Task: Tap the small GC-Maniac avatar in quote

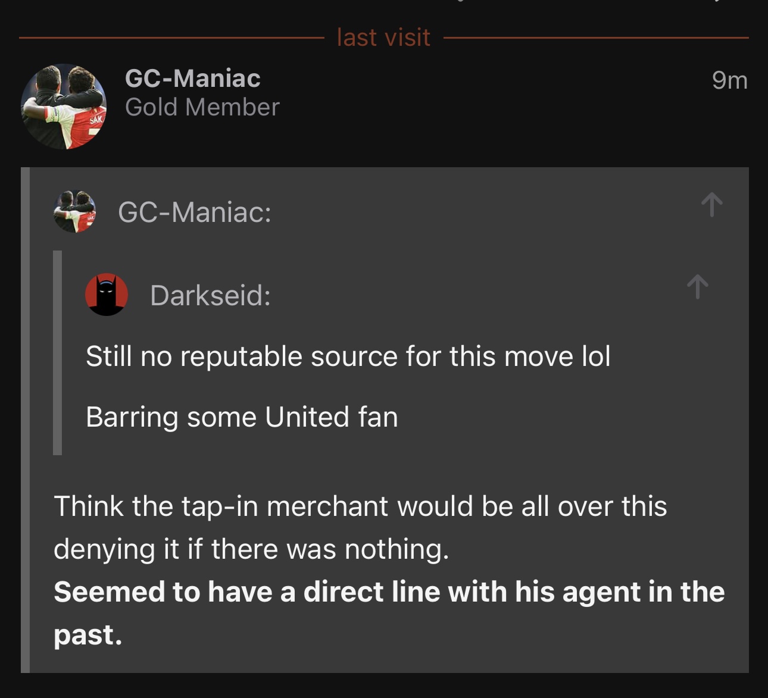Action: coord(74,211)
